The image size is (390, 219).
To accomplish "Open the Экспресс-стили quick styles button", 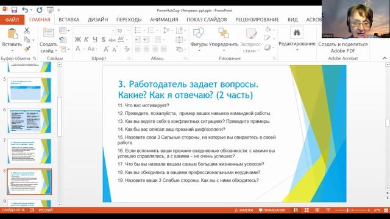I will (251, 40).
